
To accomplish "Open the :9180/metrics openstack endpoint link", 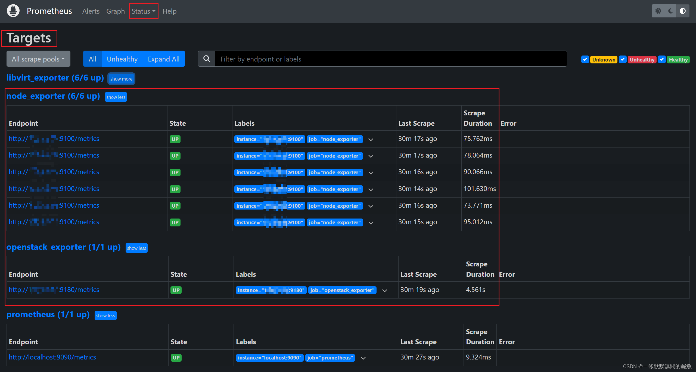I will [54, 290].
